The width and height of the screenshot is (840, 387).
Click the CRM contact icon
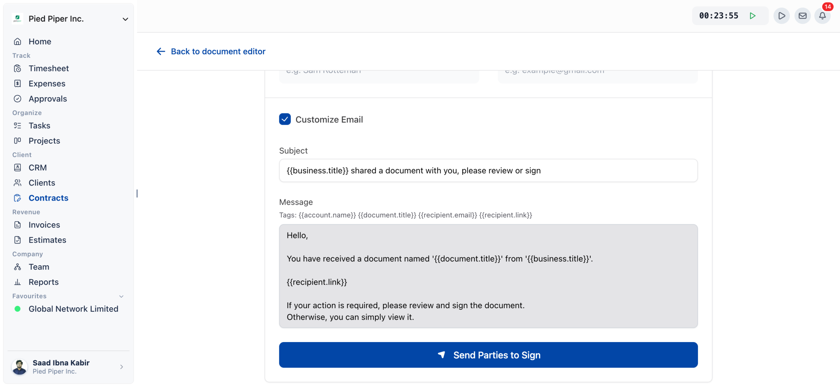point(17,167)
